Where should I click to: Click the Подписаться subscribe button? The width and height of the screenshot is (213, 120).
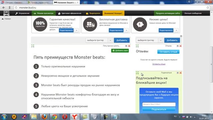[x=159, y=109]
